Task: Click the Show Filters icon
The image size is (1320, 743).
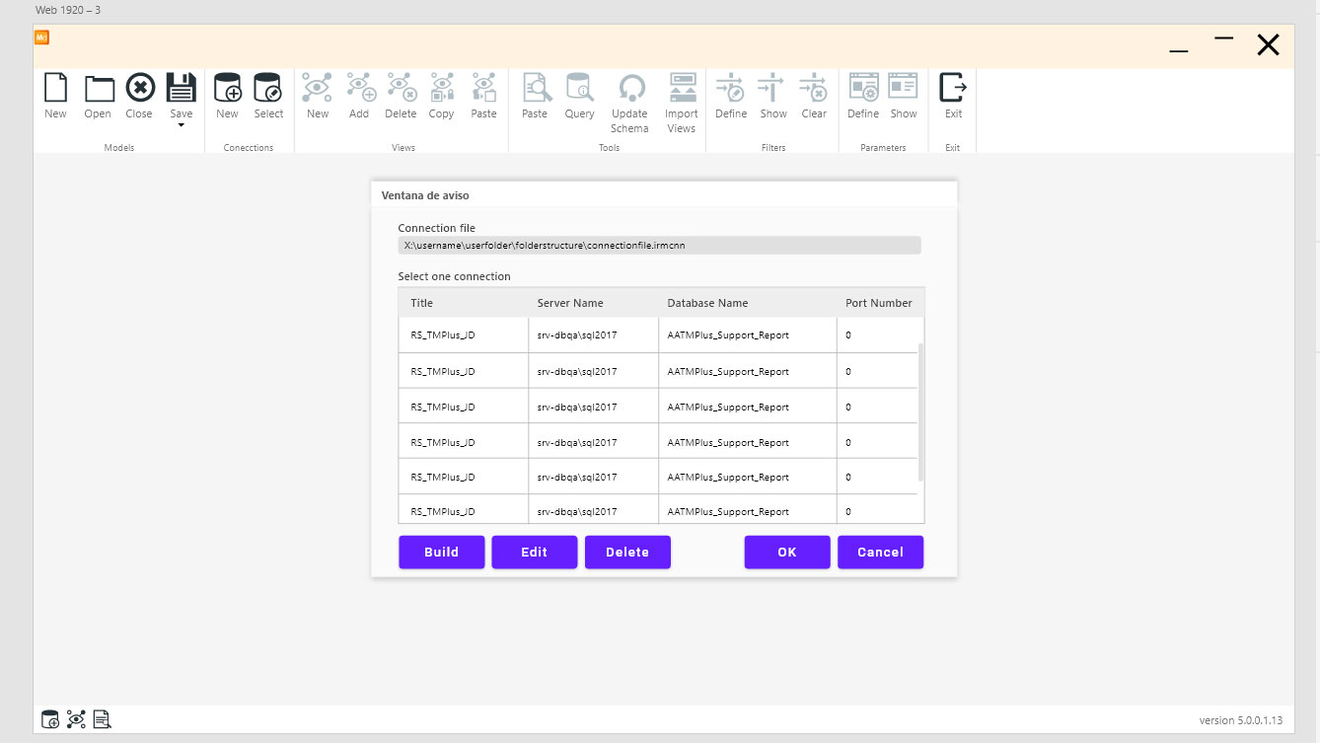Action: coord(772,89)
